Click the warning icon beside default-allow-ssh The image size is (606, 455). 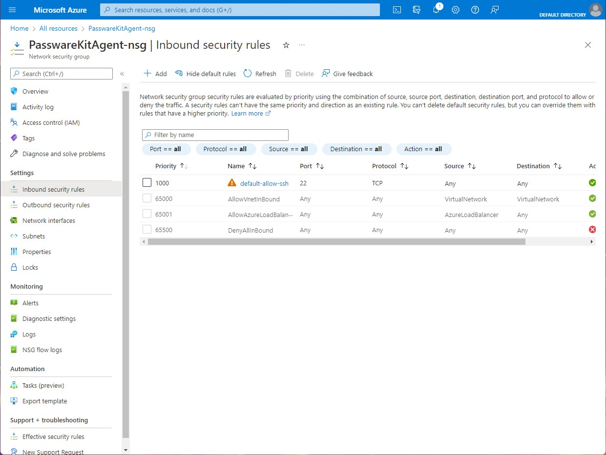(232, 183)
